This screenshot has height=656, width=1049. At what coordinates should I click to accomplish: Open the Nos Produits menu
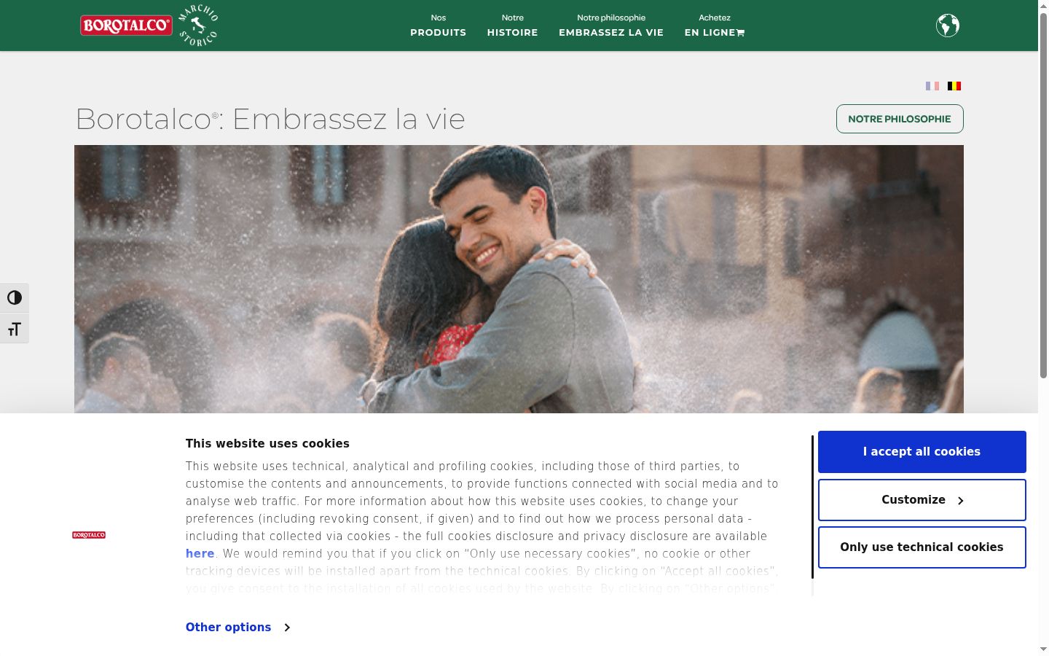click(x=438, y=26)
